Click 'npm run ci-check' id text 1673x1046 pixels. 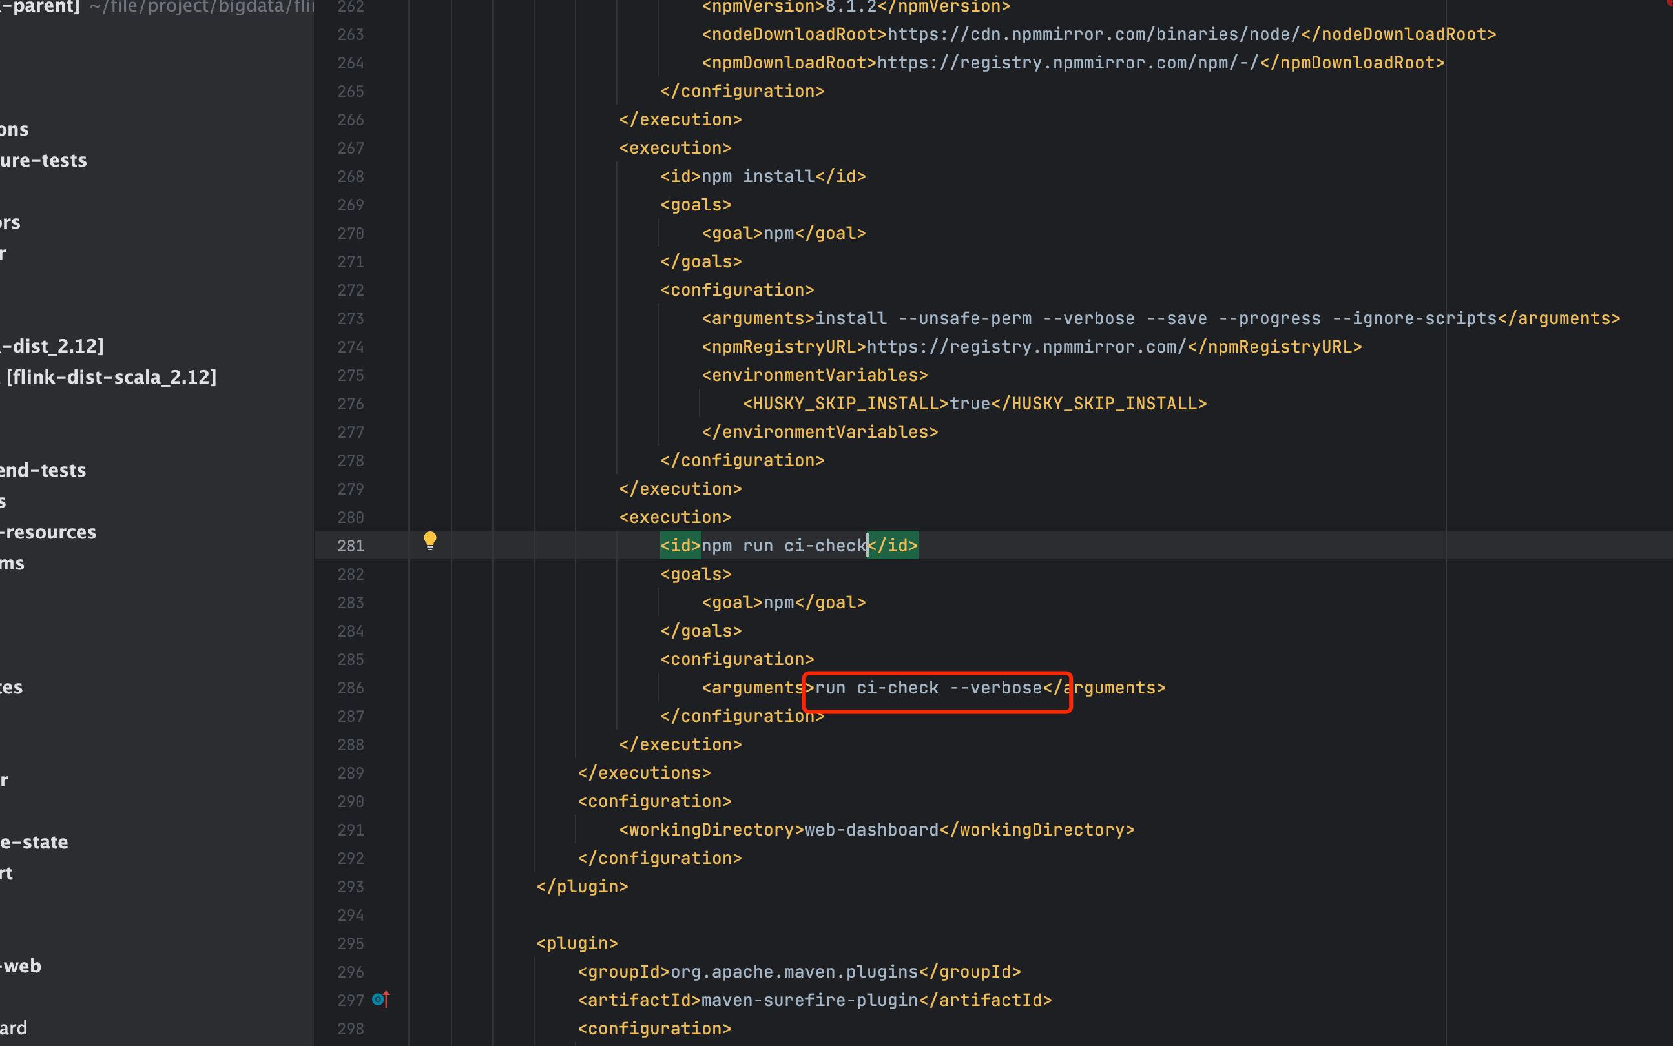click(x=784, y=546)
